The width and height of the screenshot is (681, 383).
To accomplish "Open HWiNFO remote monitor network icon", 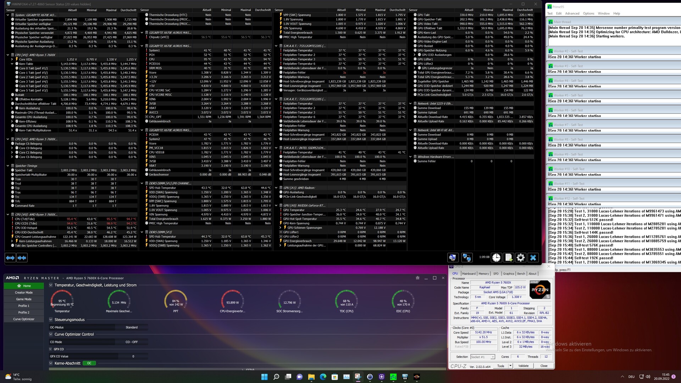I will pos(467,258).
